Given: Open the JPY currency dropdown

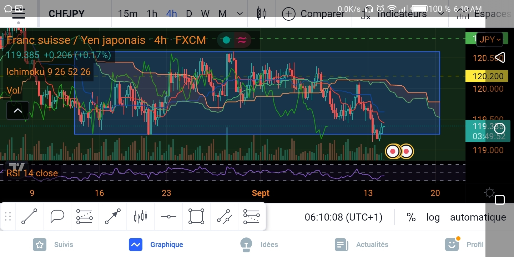Looking at the screenshot, I should 490,40.
